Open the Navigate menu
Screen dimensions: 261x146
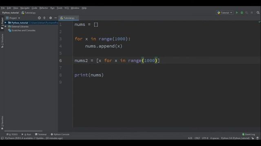click(25, 8)
